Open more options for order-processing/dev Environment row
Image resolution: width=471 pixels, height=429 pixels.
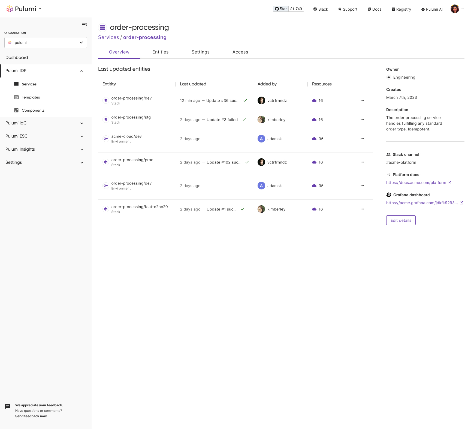(362, 186)
